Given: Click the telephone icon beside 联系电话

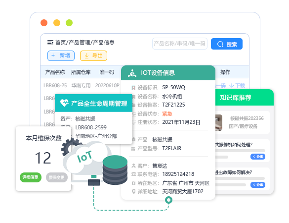Looking at the screenshot, I should point(133,174).
